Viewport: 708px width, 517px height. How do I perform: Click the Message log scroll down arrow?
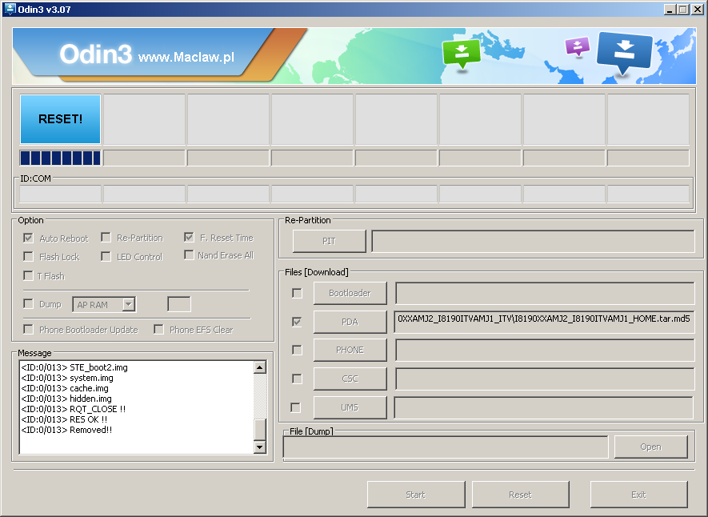point(260,447)
